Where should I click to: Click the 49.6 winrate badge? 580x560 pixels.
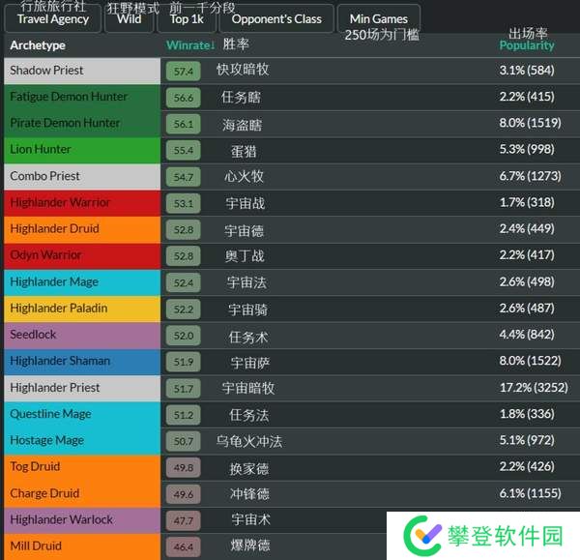(184, 494)
